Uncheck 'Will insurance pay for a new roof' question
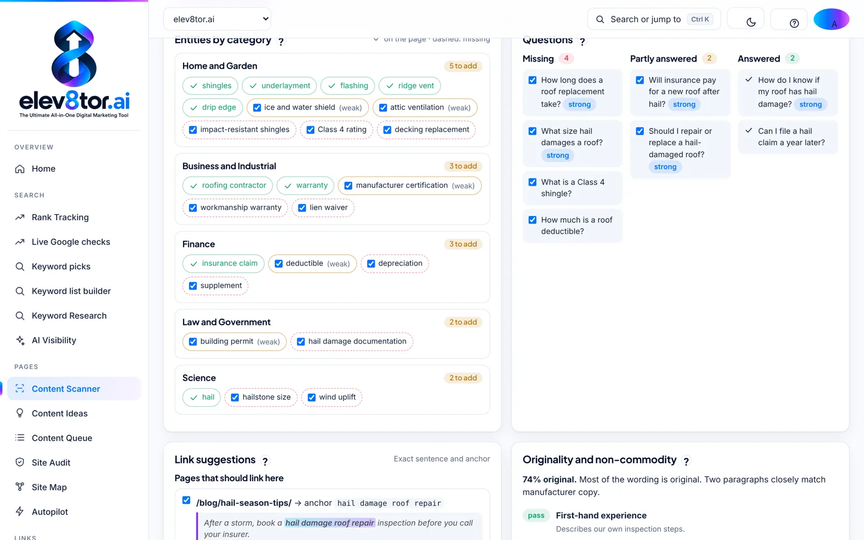This screenshot has height=540, width=864. coord(640,80)
